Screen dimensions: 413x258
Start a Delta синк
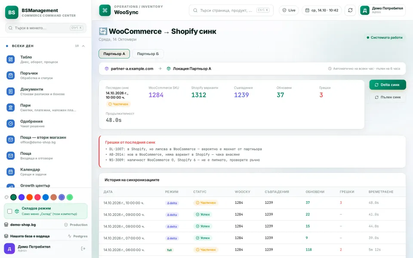388,85
